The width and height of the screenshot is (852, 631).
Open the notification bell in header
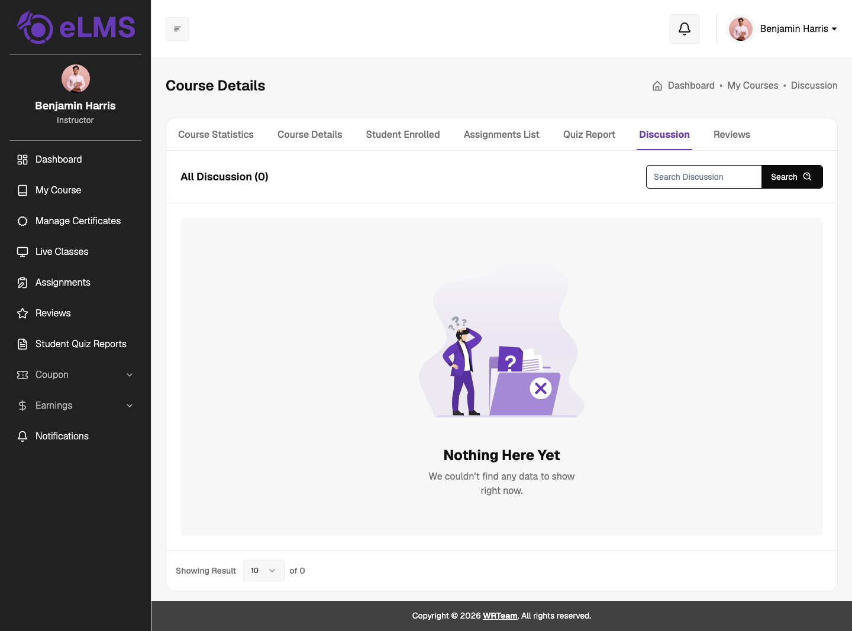click(685, 29)
